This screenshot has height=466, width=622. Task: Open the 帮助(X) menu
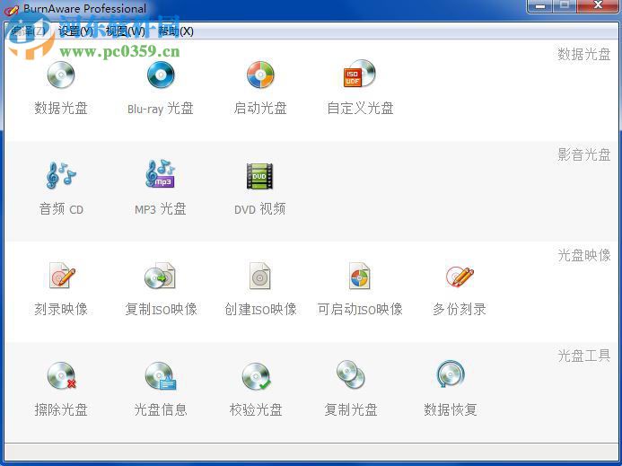[x=176, y=31]
